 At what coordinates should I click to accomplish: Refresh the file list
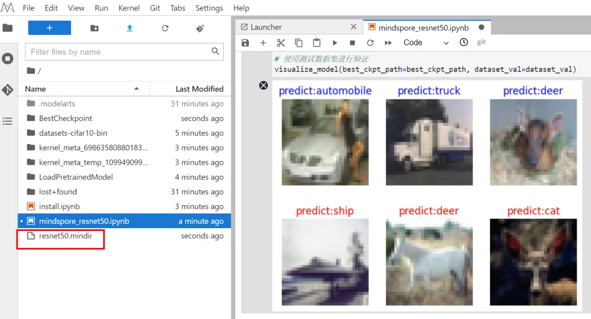(x=165, y=28)
